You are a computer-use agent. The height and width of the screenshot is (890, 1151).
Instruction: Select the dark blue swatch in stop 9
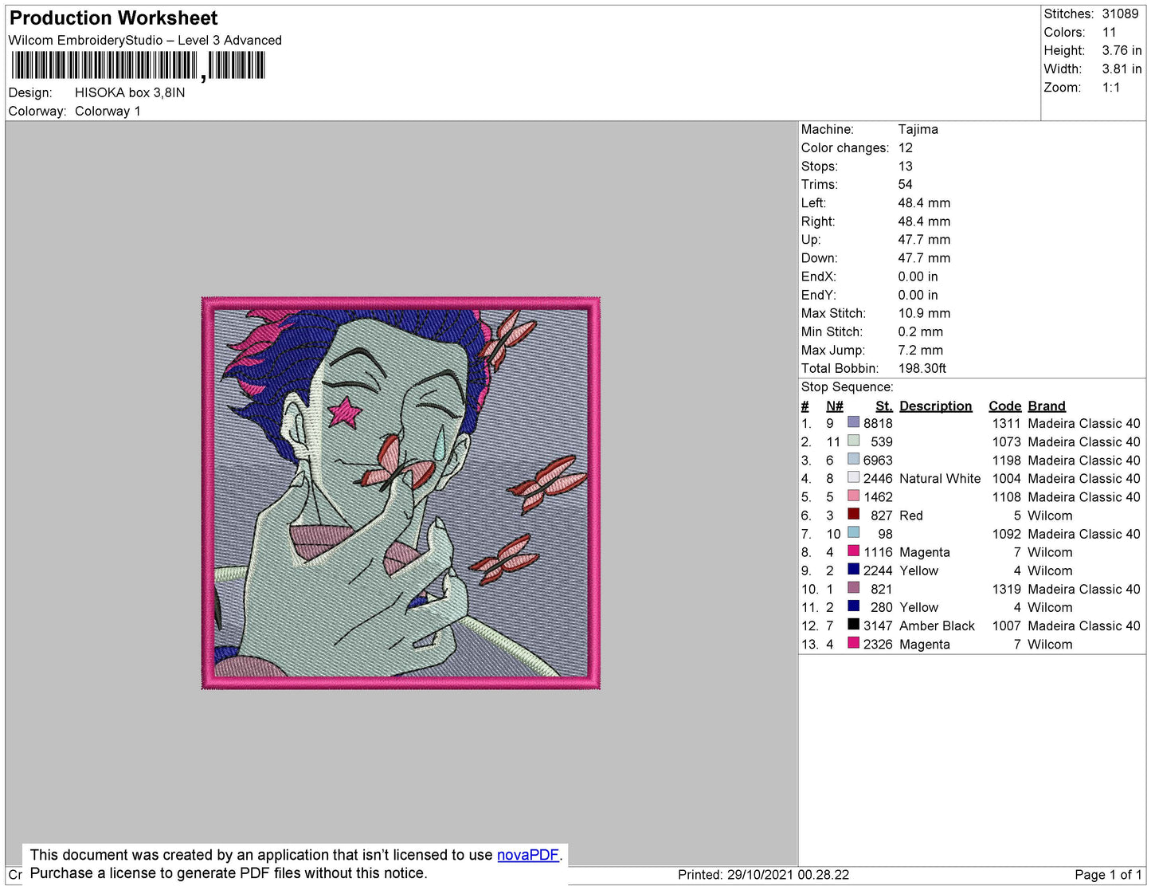coord(854,569)
